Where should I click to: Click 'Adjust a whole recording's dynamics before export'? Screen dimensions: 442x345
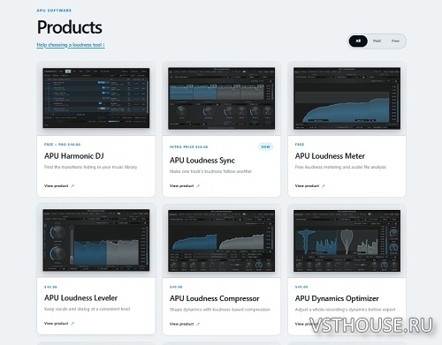[345, 310]
